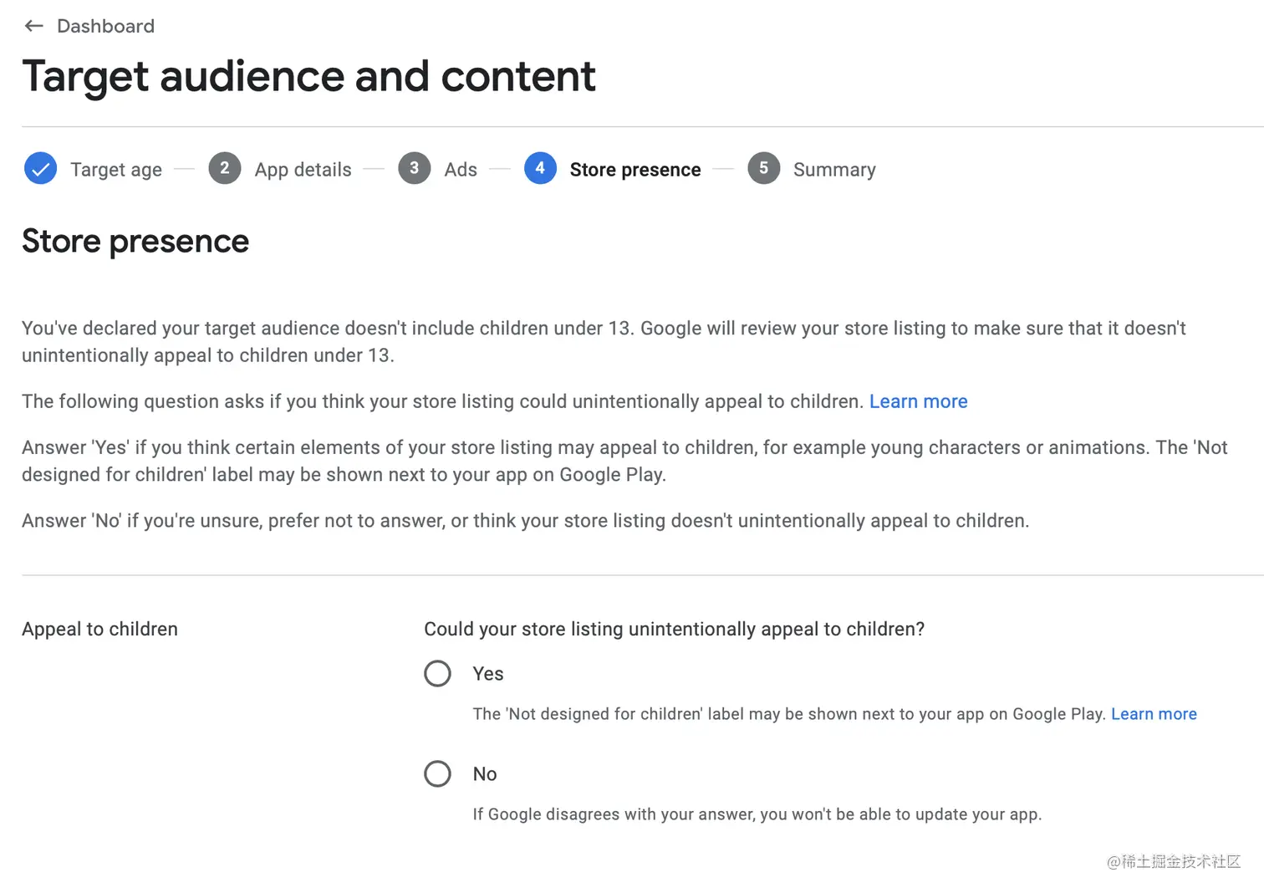Click 'Could your store listing unintentionally appeal' question
Screen dimensions: 1264x893
[x=674, y=629]
